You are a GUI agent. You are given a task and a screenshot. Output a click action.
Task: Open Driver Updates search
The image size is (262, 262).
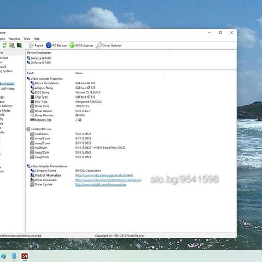pyautogui.click(x=108, y=46)
